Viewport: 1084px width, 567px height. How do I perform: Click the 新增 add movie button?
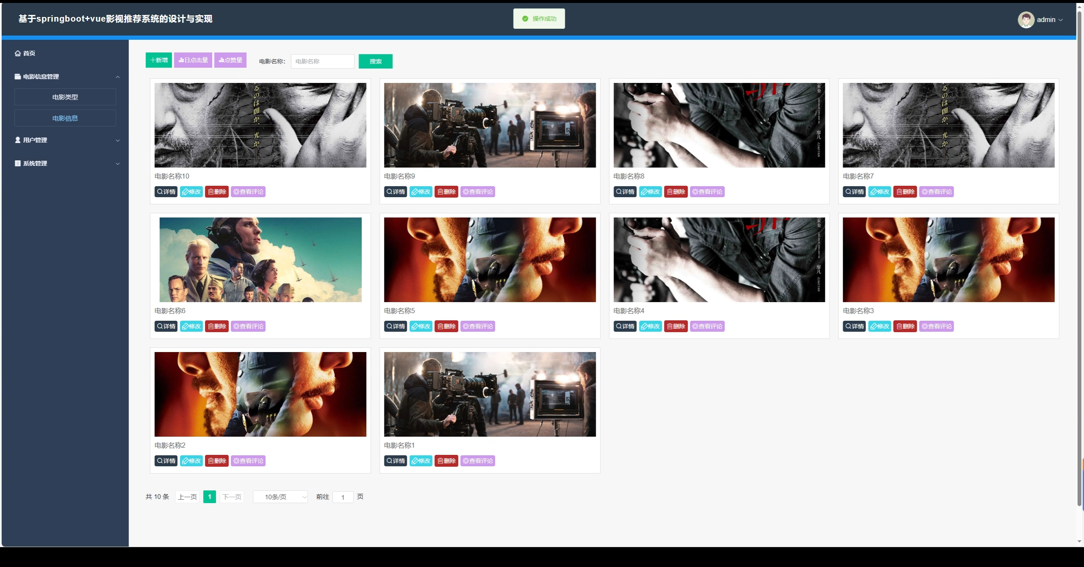pyautogui.click(x=159, y=60)
